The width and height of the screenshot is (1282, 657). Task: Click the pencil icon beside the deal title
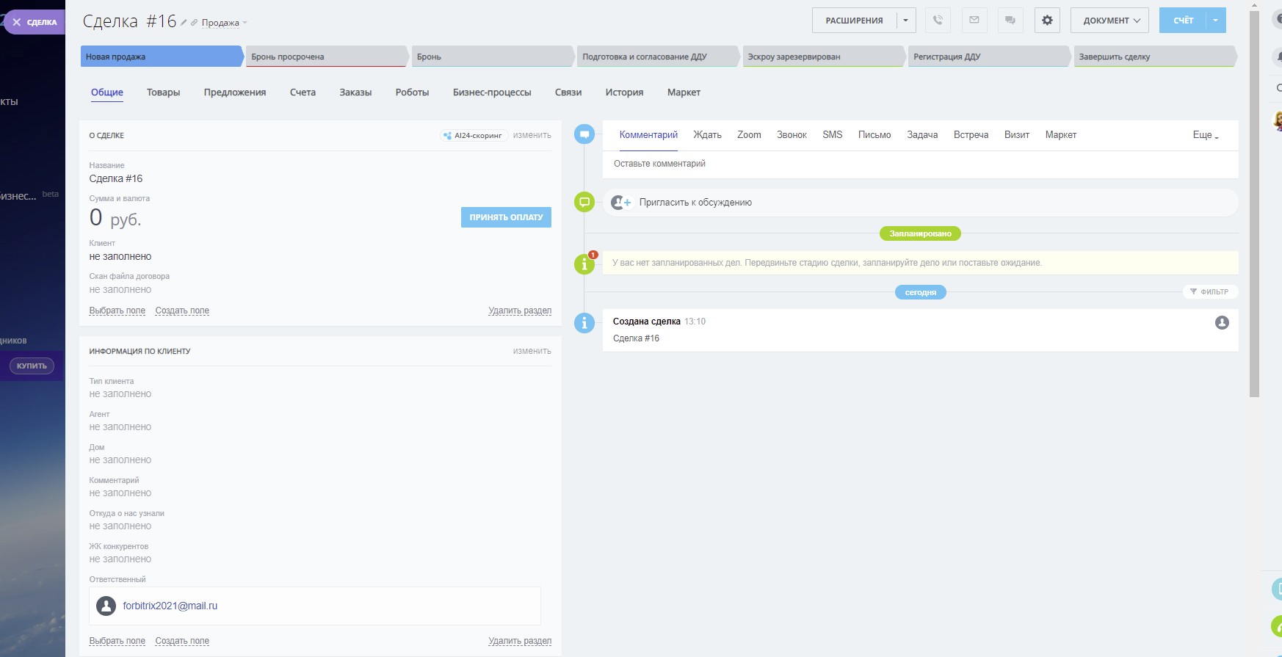[x=184, y=23]
